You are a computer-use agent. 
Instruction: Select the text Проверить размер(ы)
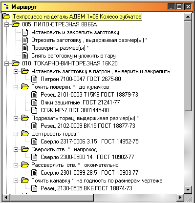[x=60, y=48]
